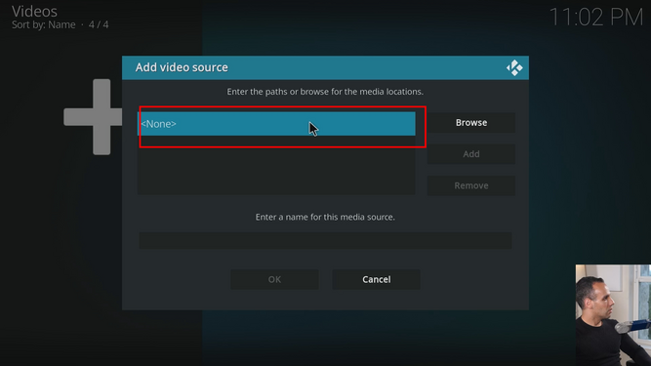Dismiss dialog with the Cancel button
651x366 pixels.
tap(376, 279)
